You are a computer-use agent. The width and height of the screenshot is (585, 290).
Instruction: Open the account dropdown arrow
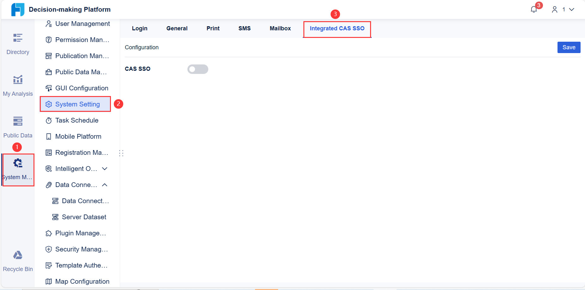pos(572,9)
